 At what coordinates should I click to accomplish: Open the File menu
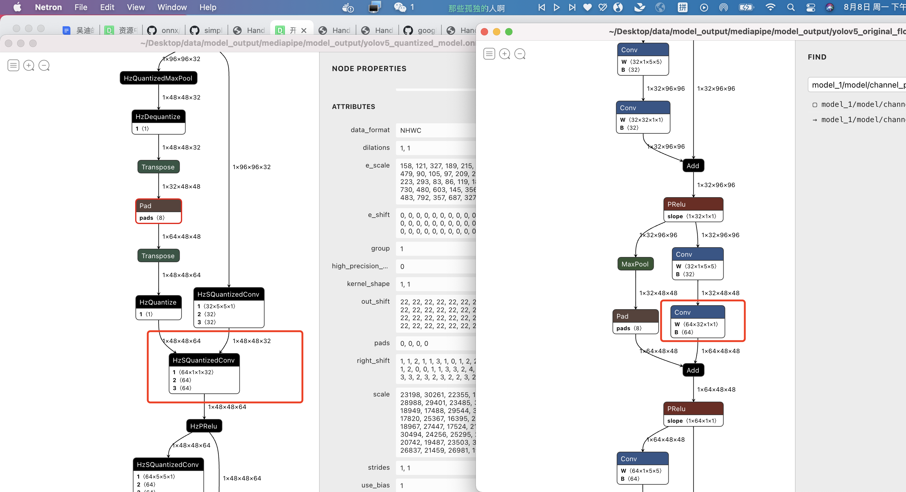tap(81, 7)
